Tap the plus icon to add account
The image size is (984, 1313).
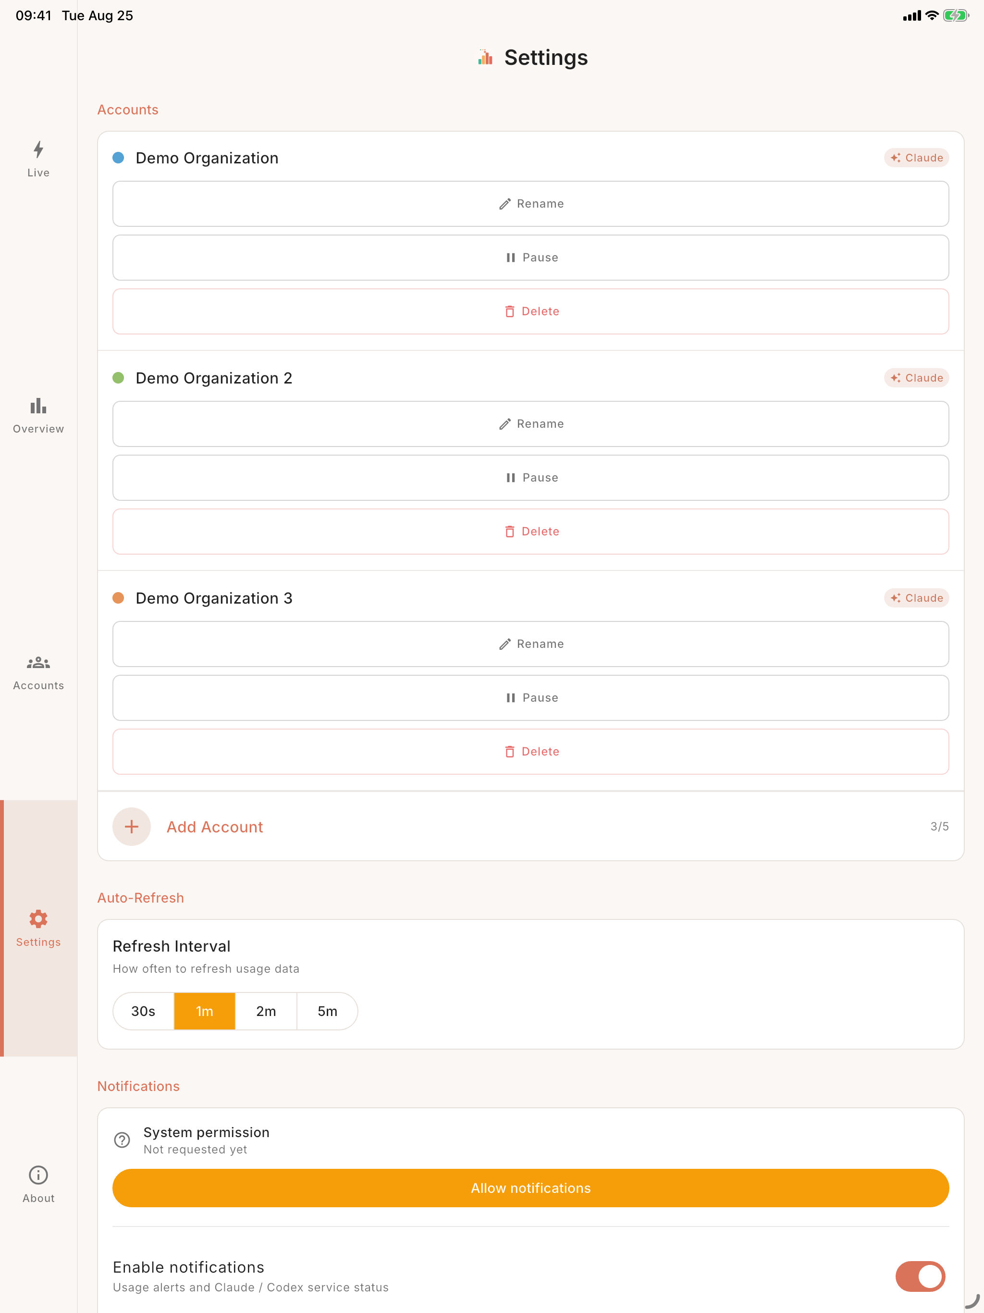point(132,826)
